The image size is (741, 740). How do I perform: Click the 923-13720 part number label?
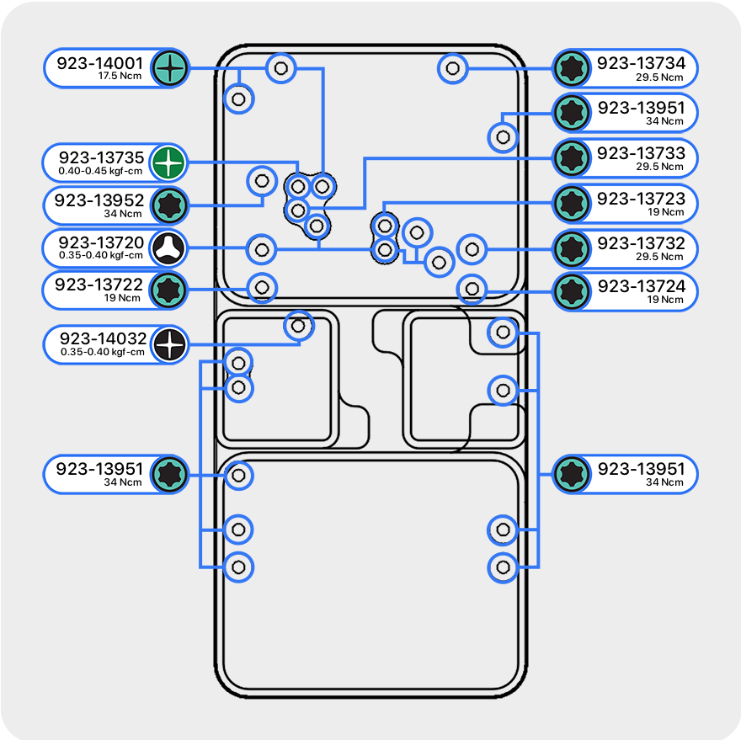coord(102,243)
